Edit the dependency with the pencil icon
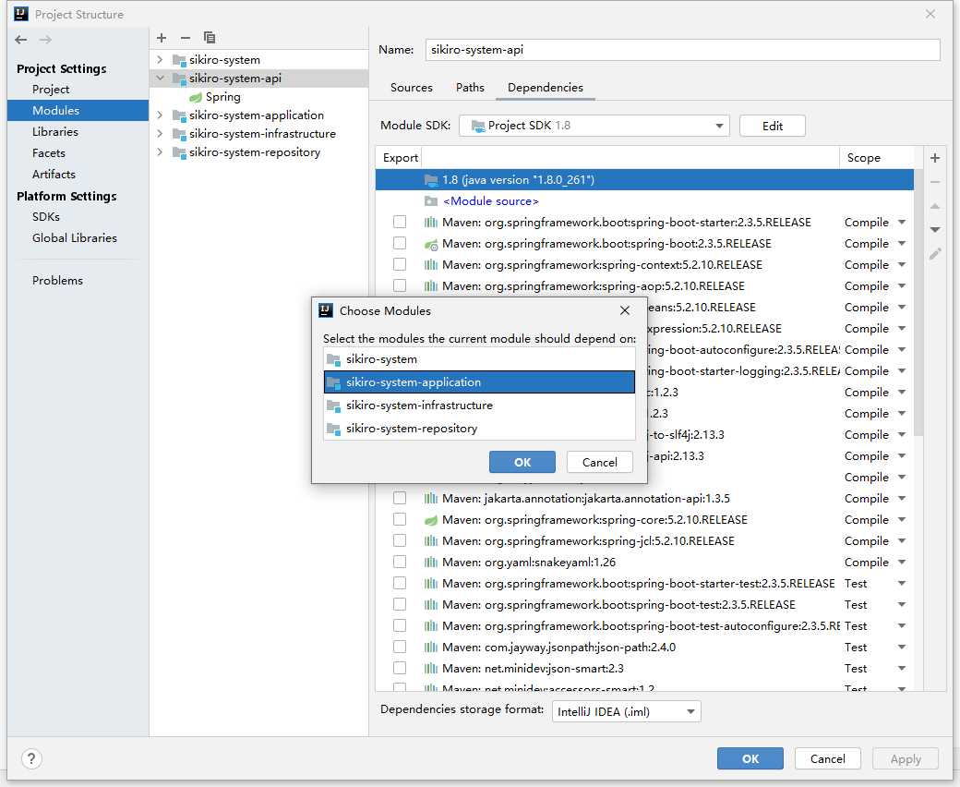 click(935, 253)
